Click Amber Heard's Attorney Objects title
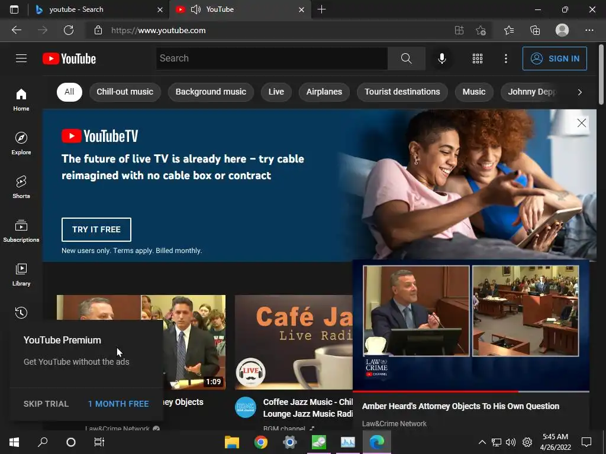Image resolution: width=606 pixels, height=454 pixels. point(460,406)
